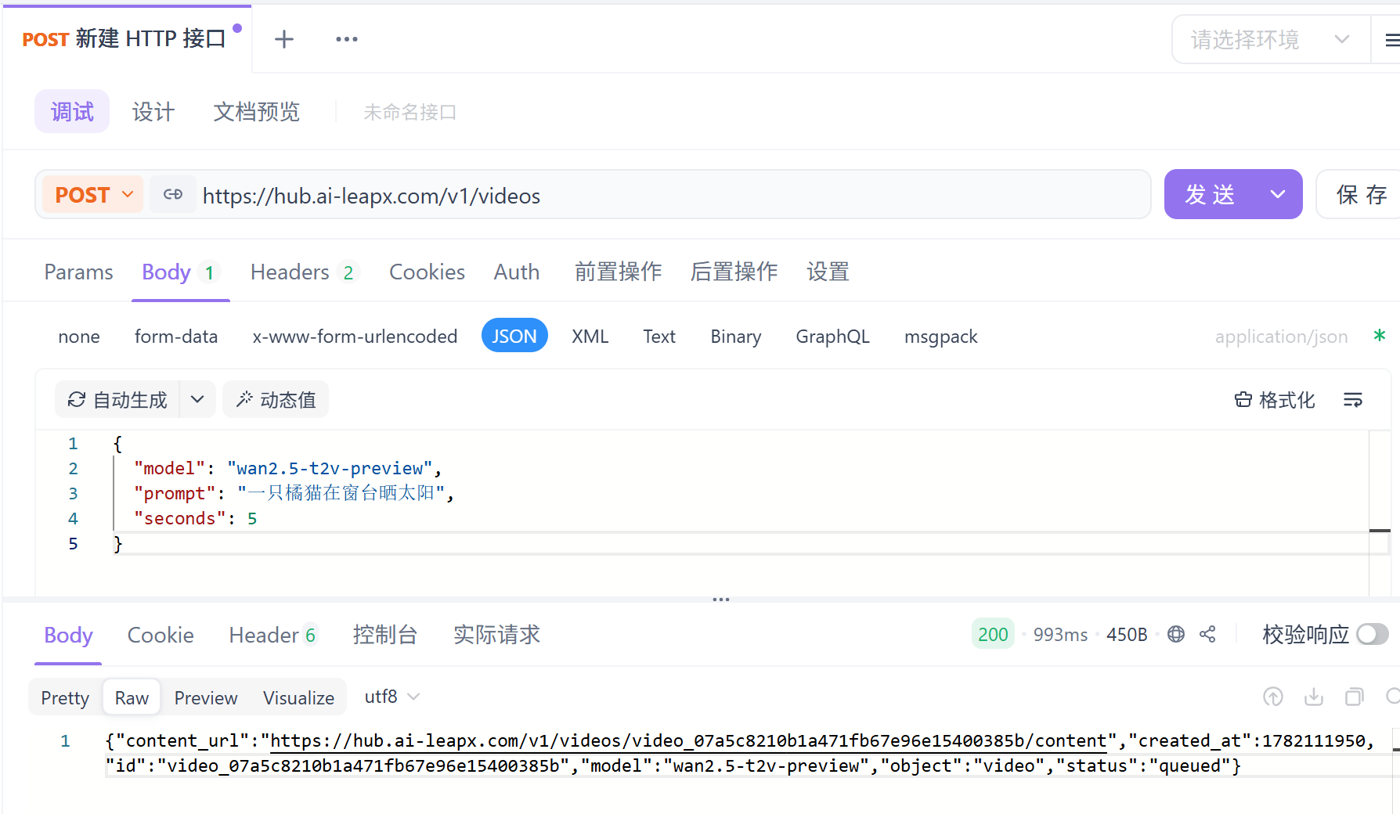The width and height of the screenshot is (1400, 814).
Task: Copy the response with the copy icon
Action: tap(1355, 697)
